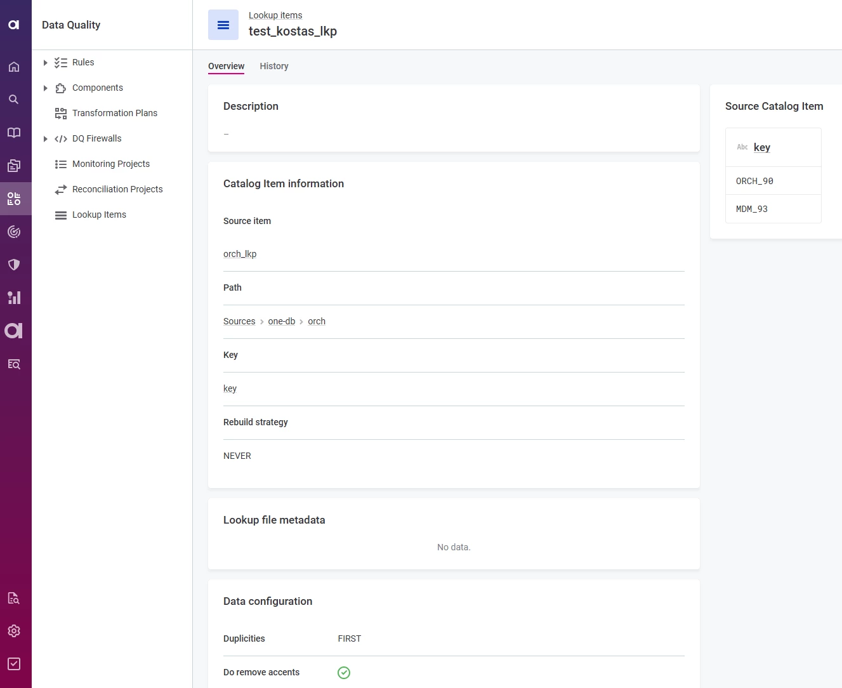Click the Reconciliation Projects arrows icon
The width and height of the screenshot is (842, 688).
point(61,189)
